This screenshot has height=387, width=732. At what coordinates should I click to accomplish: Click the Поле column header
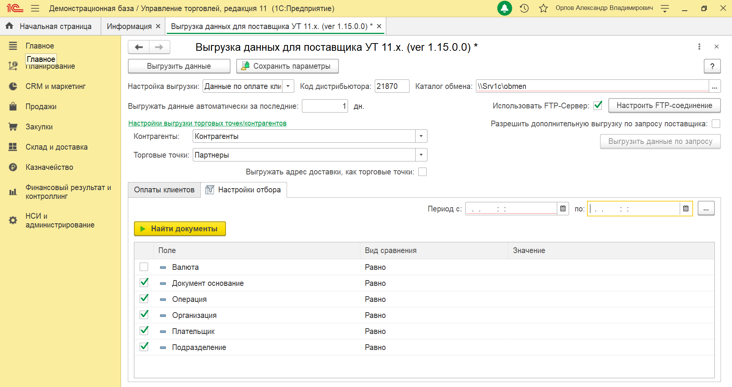pyautogui.click(x=257, y=250)
